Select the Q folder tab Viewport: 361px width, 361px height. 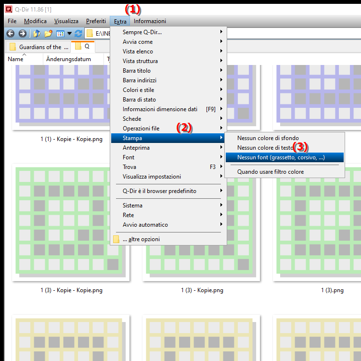tap(83, 47)
